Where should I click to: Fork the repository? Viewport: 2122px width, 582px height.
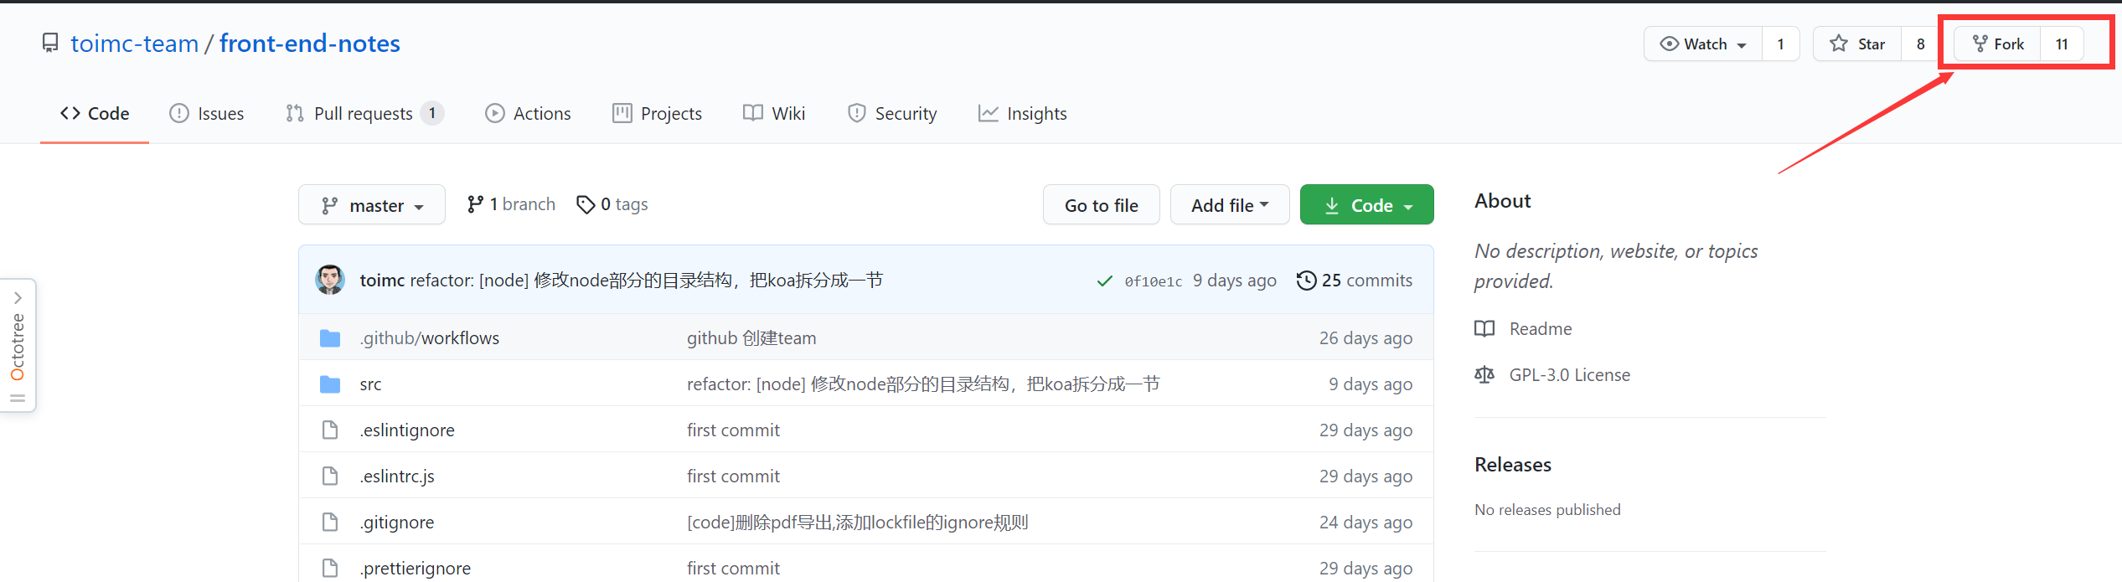(1998, 44)
